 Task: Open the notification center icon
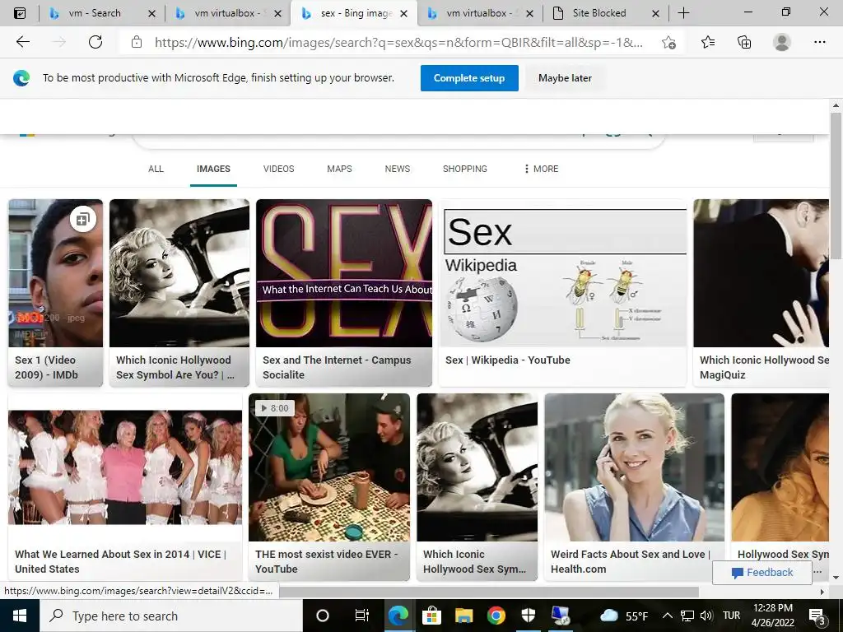pos(817,616)
